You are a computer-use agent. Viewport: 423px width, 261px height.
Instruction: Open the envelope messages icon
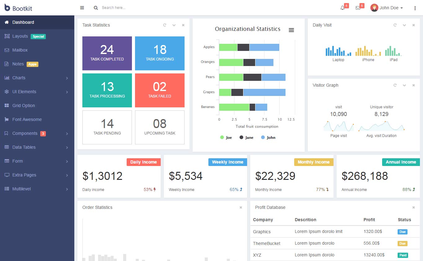[358, 8]
